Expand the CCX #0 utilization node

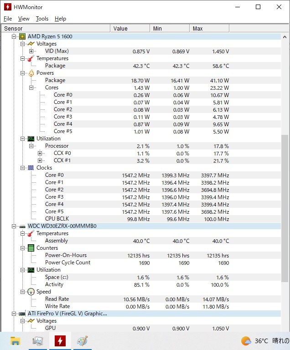coord(40,153)
